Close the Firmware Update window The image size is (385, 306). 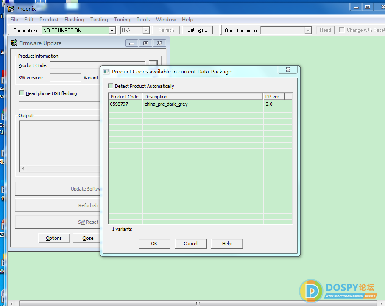(x=159, y=43)
